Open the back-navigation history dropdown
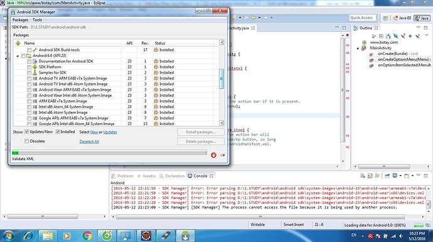433x242 pixels. (x=259, y=18)
